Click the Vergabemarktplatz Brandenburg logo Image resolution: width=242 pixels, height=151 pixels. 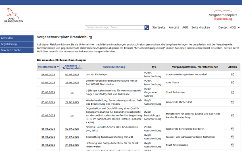(x=223, y=15)
